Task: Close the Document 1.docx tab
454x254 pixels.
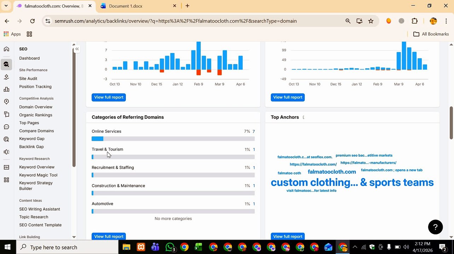Action: (x=175, y=6)
